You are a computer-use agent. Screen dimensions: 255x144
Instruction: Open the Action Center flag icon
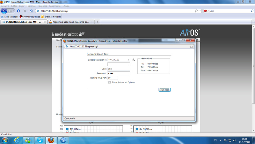pos(225,140)
